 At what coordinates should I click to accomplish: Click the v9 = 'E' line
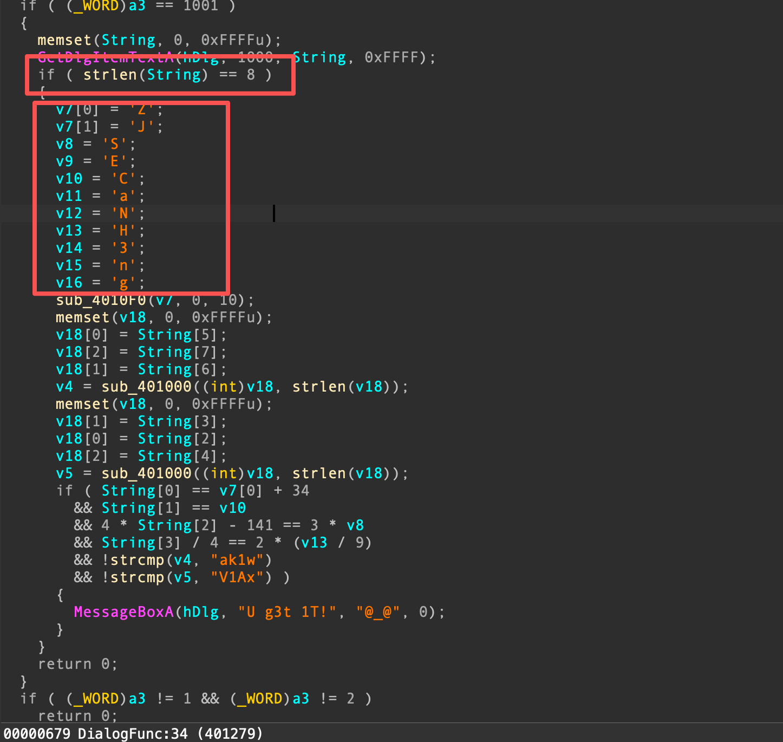click(x=95, y=161)
